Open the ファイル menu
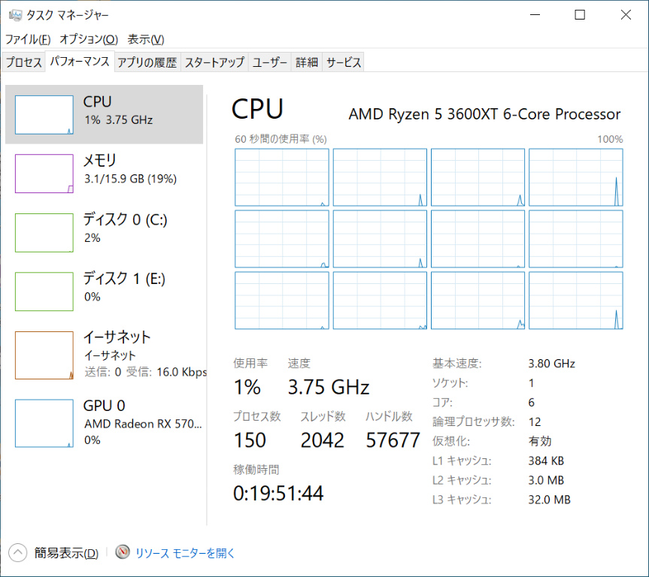This screenshot has width=649, height=577. point(28,39)
